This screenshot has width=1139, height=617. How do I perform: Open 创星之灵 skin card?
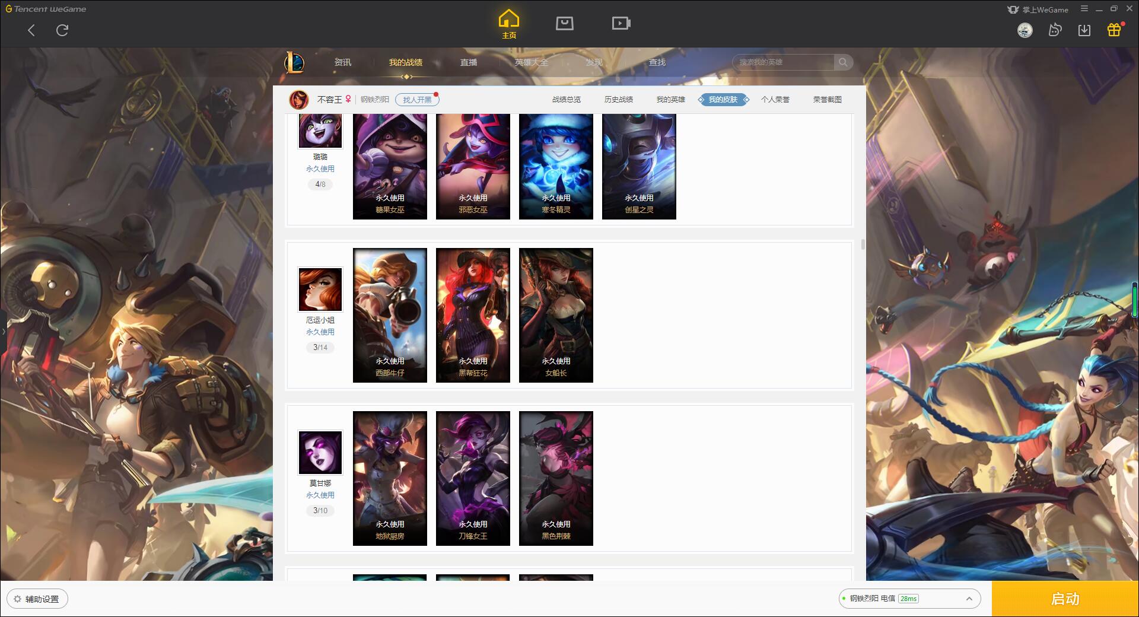coord(639,167)
